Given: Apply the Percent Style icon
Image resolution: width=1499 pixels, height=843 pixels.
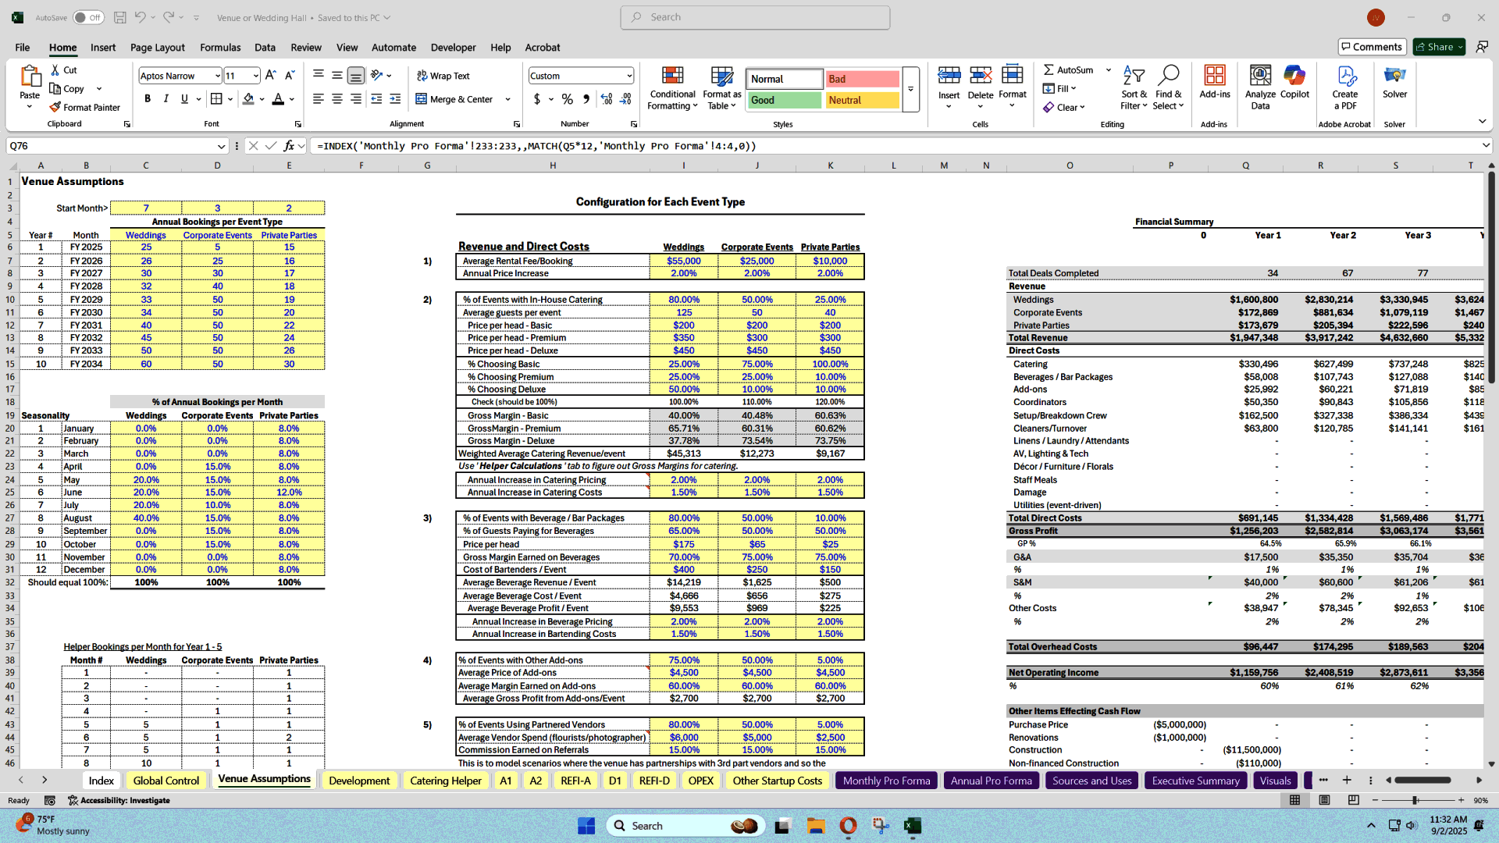Looking at the screenshot, I should click(567, 99).
